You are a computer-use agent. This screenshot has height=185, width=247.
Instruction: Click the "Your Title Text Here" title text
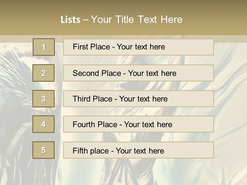point(137,20)
